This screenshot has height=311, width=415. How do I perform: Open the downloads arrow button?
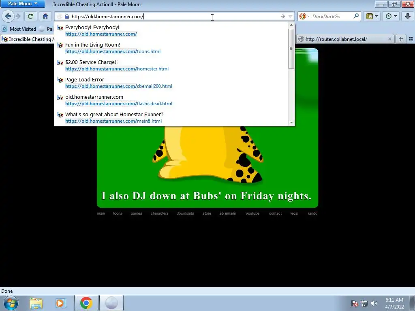408,16
